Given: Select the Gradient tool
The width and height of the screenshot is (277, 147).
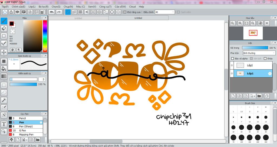Looking at the screenshot, I should (x=4, y=76).
